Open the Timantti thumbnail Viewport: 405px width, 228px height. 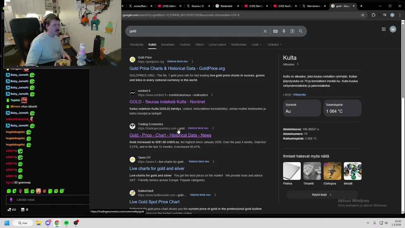point(312,171)
